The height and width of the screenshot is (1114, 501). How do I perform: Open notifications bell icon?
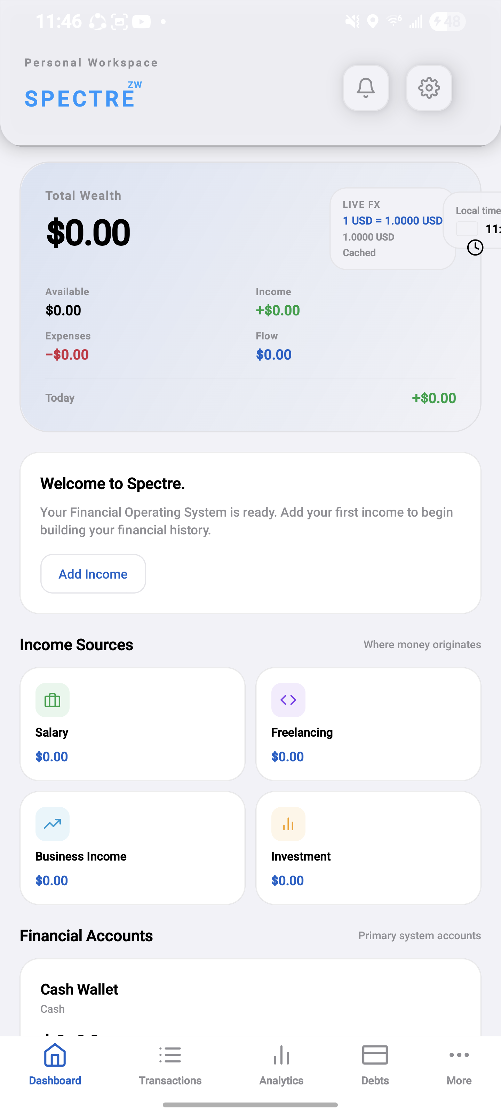366,88
